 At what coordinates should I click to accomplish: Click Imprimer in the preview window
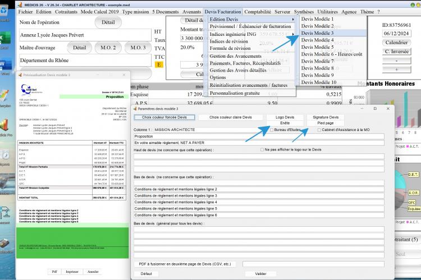(x=72, y=272)
